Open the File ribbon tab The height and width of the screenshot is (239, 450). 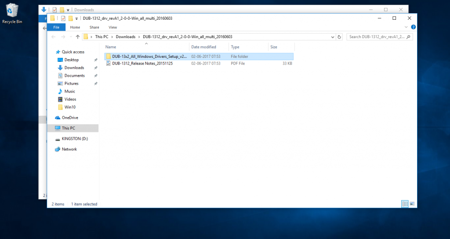(56, 27)
